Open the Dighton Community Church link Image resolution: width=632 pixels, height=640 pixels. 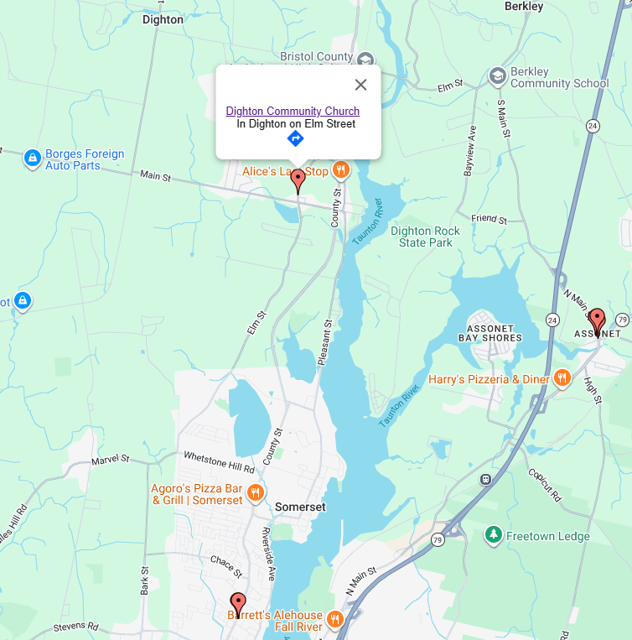tap(293, 111)
